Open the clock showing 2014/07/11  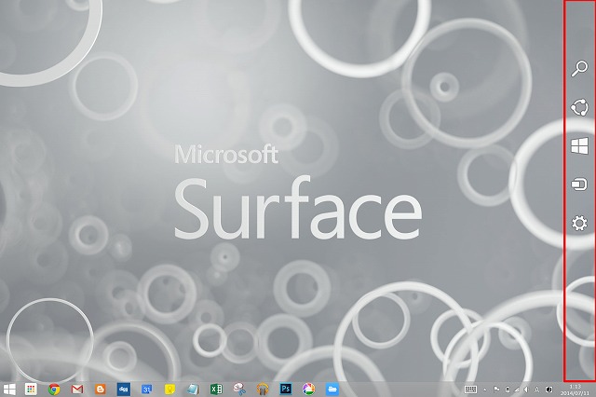click(x=576, y=390)
